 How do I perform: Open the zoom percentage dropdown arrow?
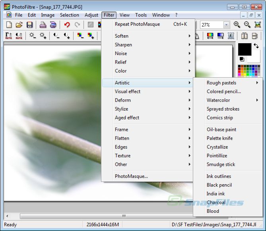pyautogui.click(x=226, y=25)
